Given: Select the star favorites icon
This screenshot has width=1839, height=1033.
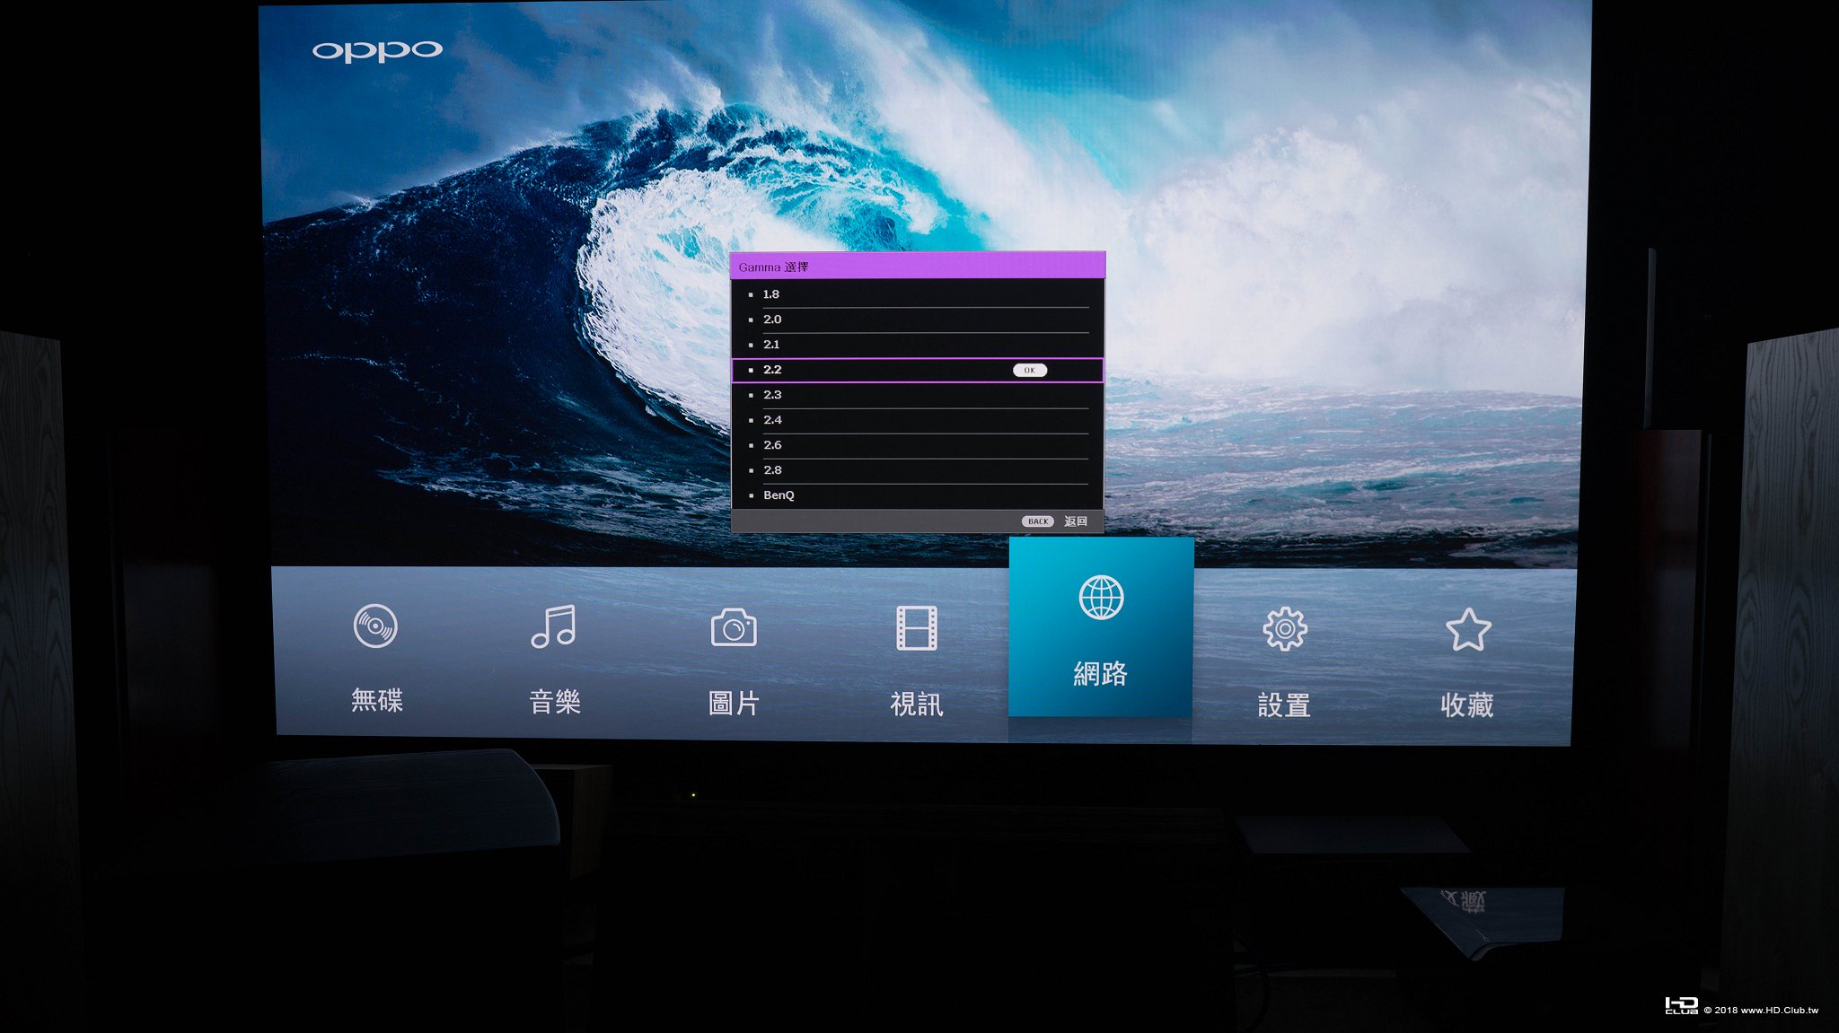Looking at the screenshot, I should [x=1468, y=629].
